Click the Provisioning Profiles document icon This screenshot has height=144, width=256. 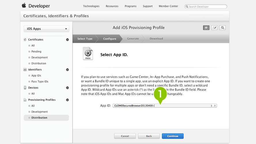tap(25, 100)
